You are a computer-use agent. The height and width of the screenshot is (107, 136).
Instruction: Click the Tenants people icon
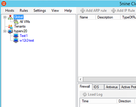click(10, 26)
